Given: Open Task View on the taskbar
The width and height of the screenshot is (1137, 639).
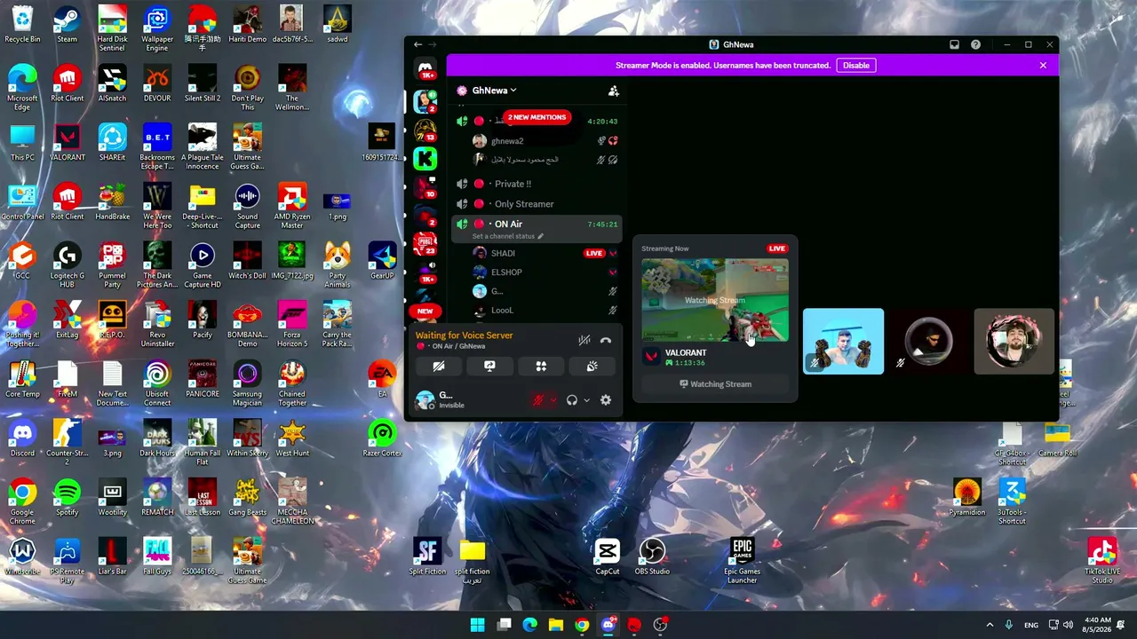Looking at the screenshot, I should [x=504, y=625].
